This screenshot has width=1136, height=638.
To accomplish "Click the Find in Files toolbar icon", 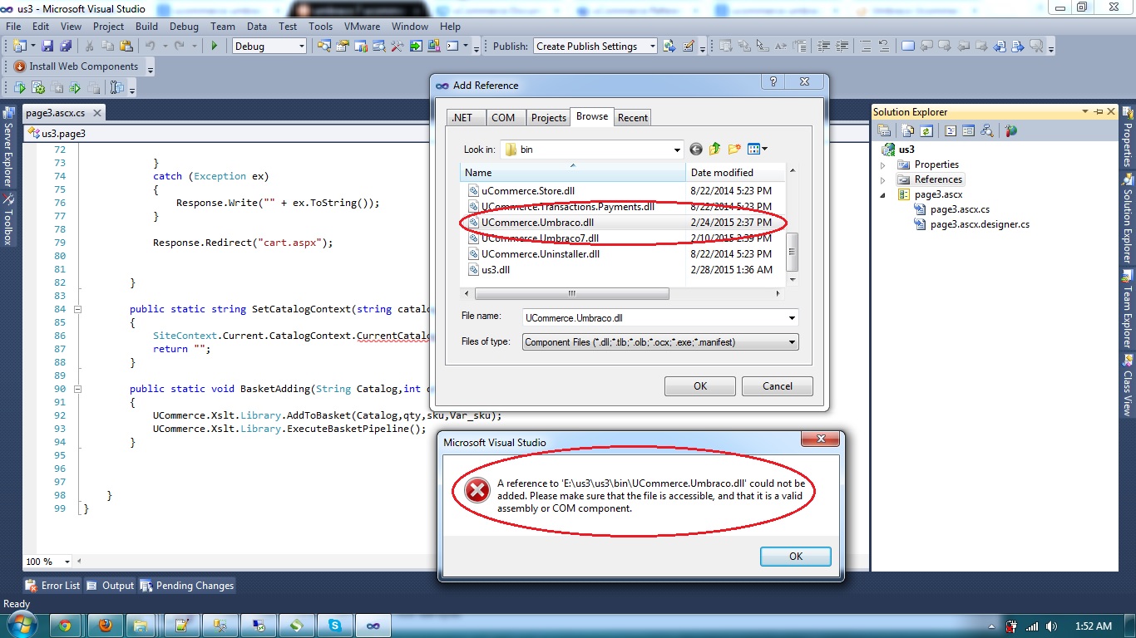I will click(324, 47).
